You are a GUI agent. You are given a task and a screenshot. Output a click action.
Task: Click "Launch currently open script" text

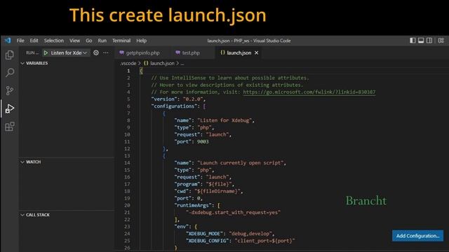[x=241, y=163]
